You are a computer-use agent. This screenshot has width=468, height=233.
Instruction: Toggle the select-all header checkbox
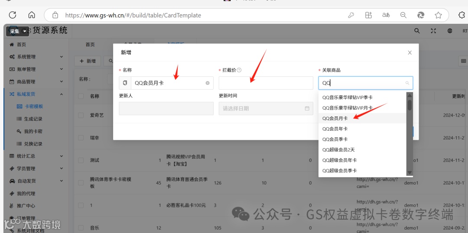coord(81,96)
